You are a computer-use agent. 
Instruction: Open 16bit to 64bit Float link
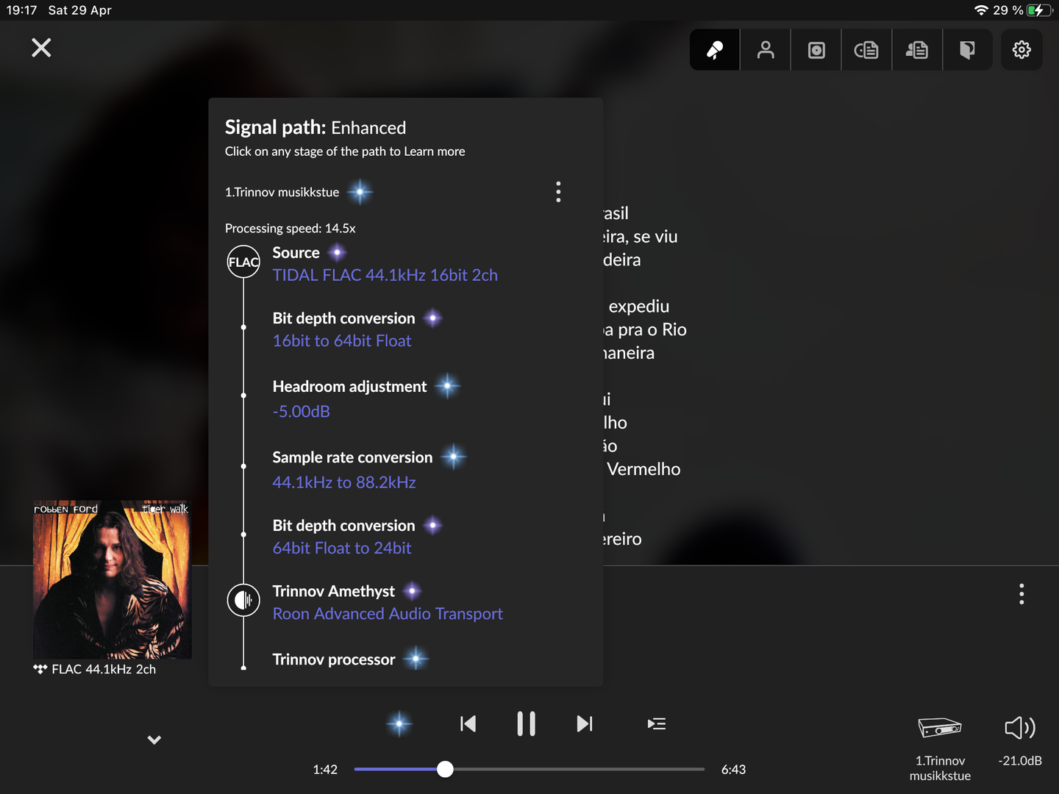(x=342, y=341)
